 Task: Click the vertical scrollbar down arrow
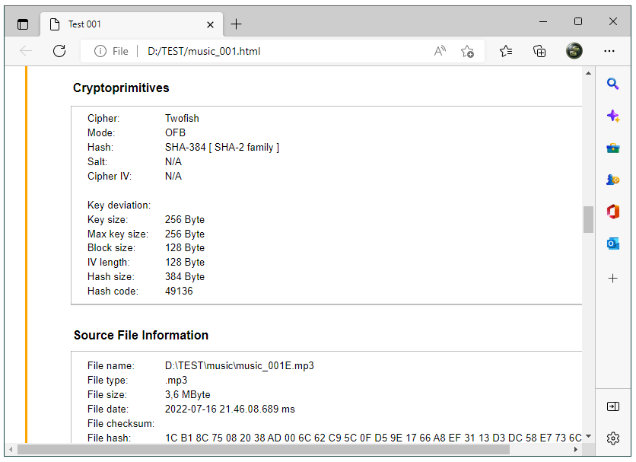pyautogui.click(x=588, y=436)
